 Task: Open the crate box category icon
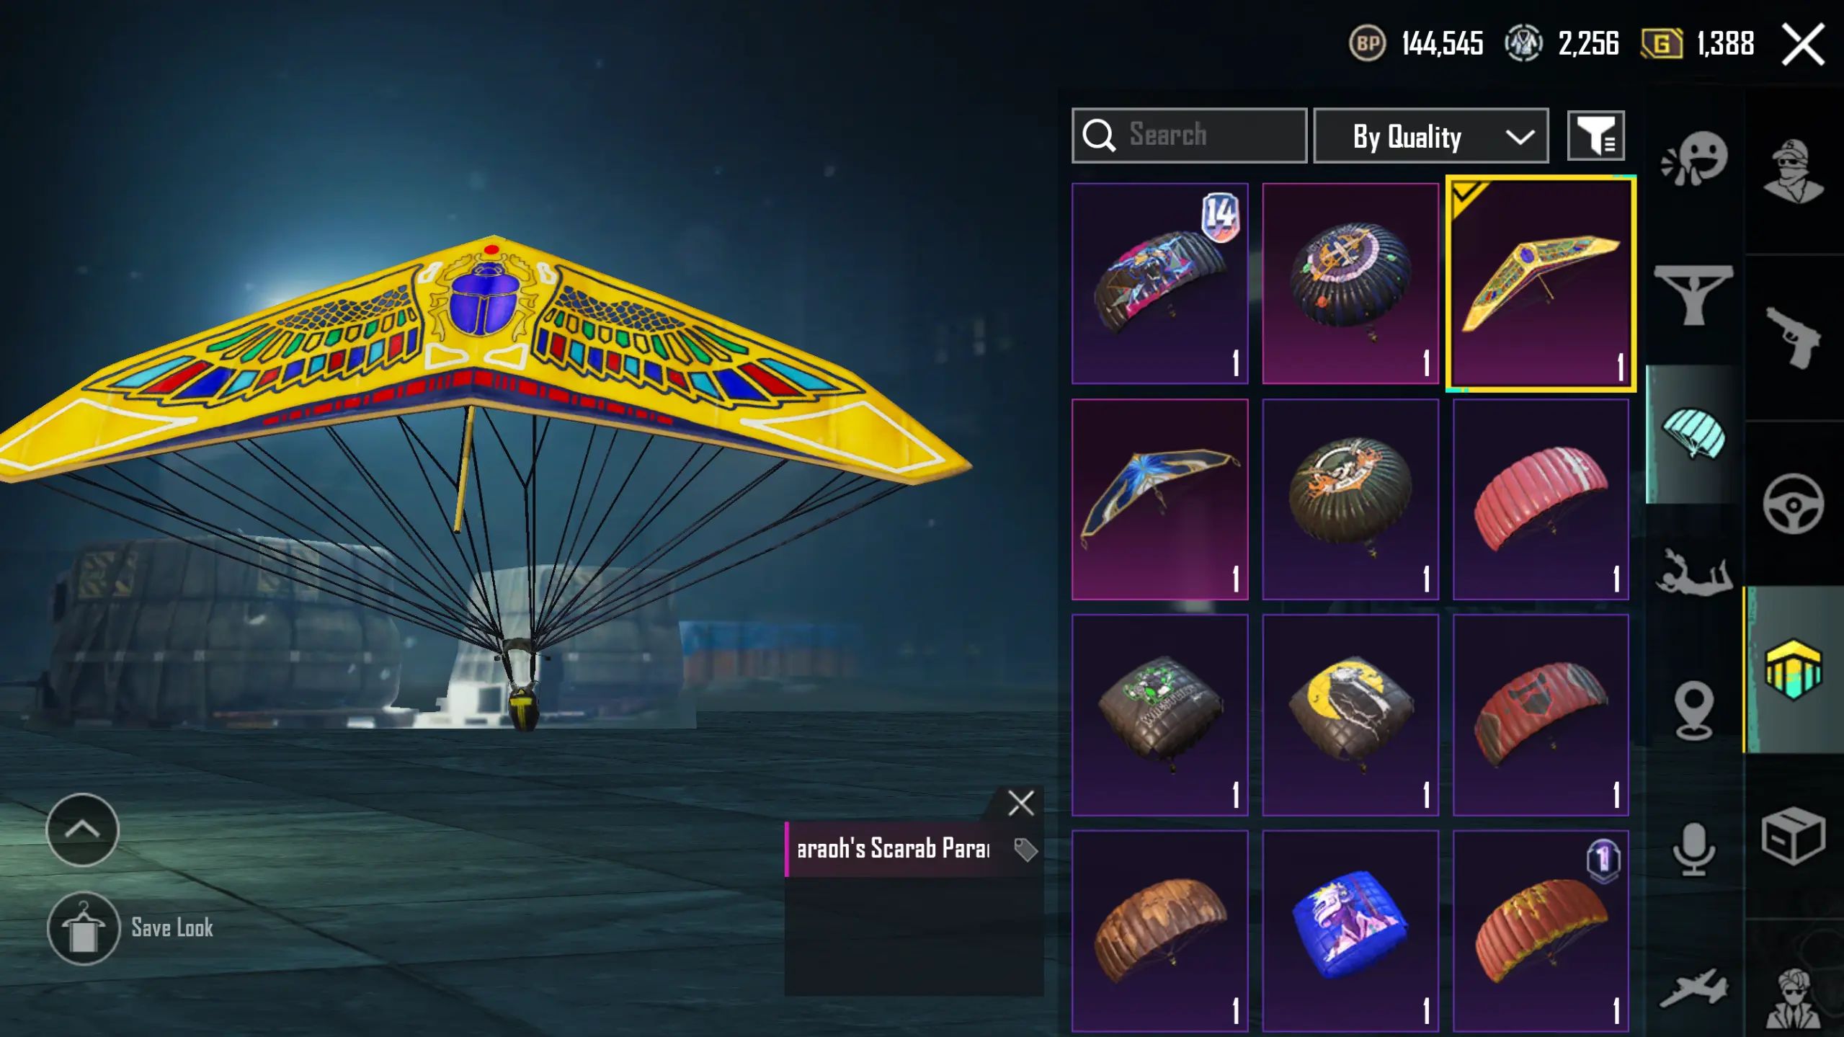coord(1794,836)
